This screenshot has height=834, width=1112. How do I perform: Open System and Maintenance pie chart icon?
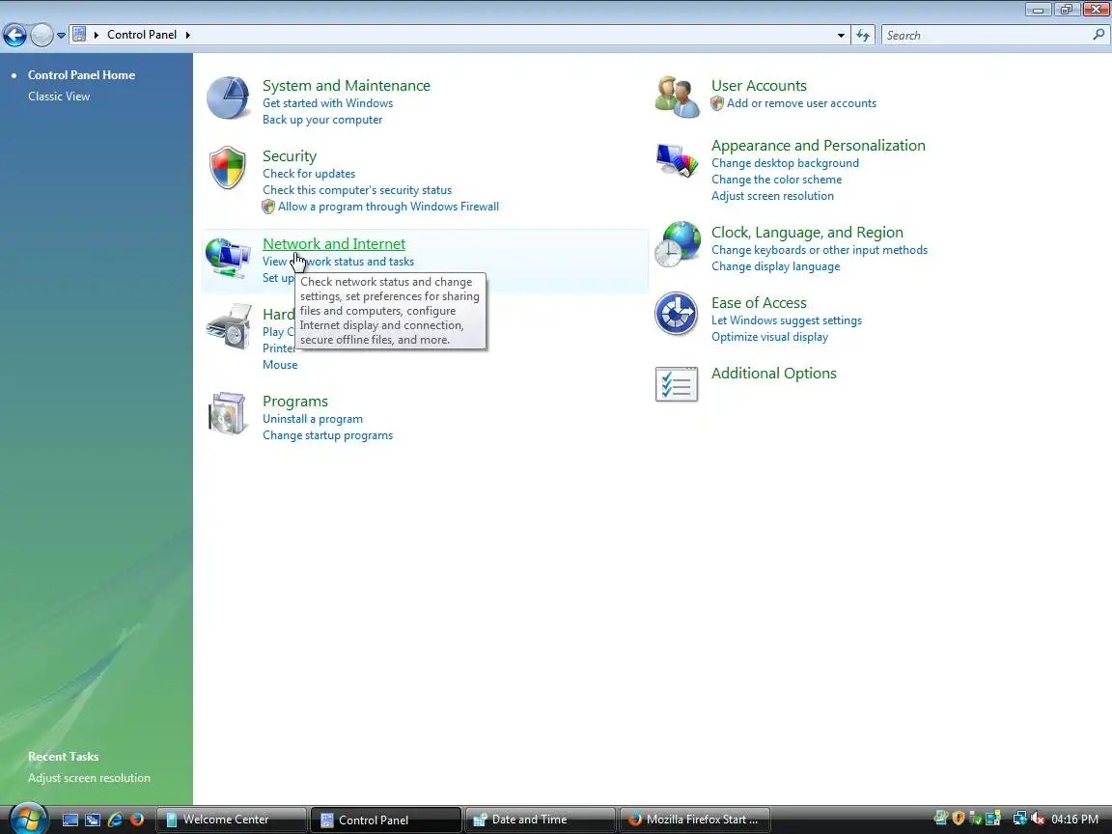coord(228,97)
